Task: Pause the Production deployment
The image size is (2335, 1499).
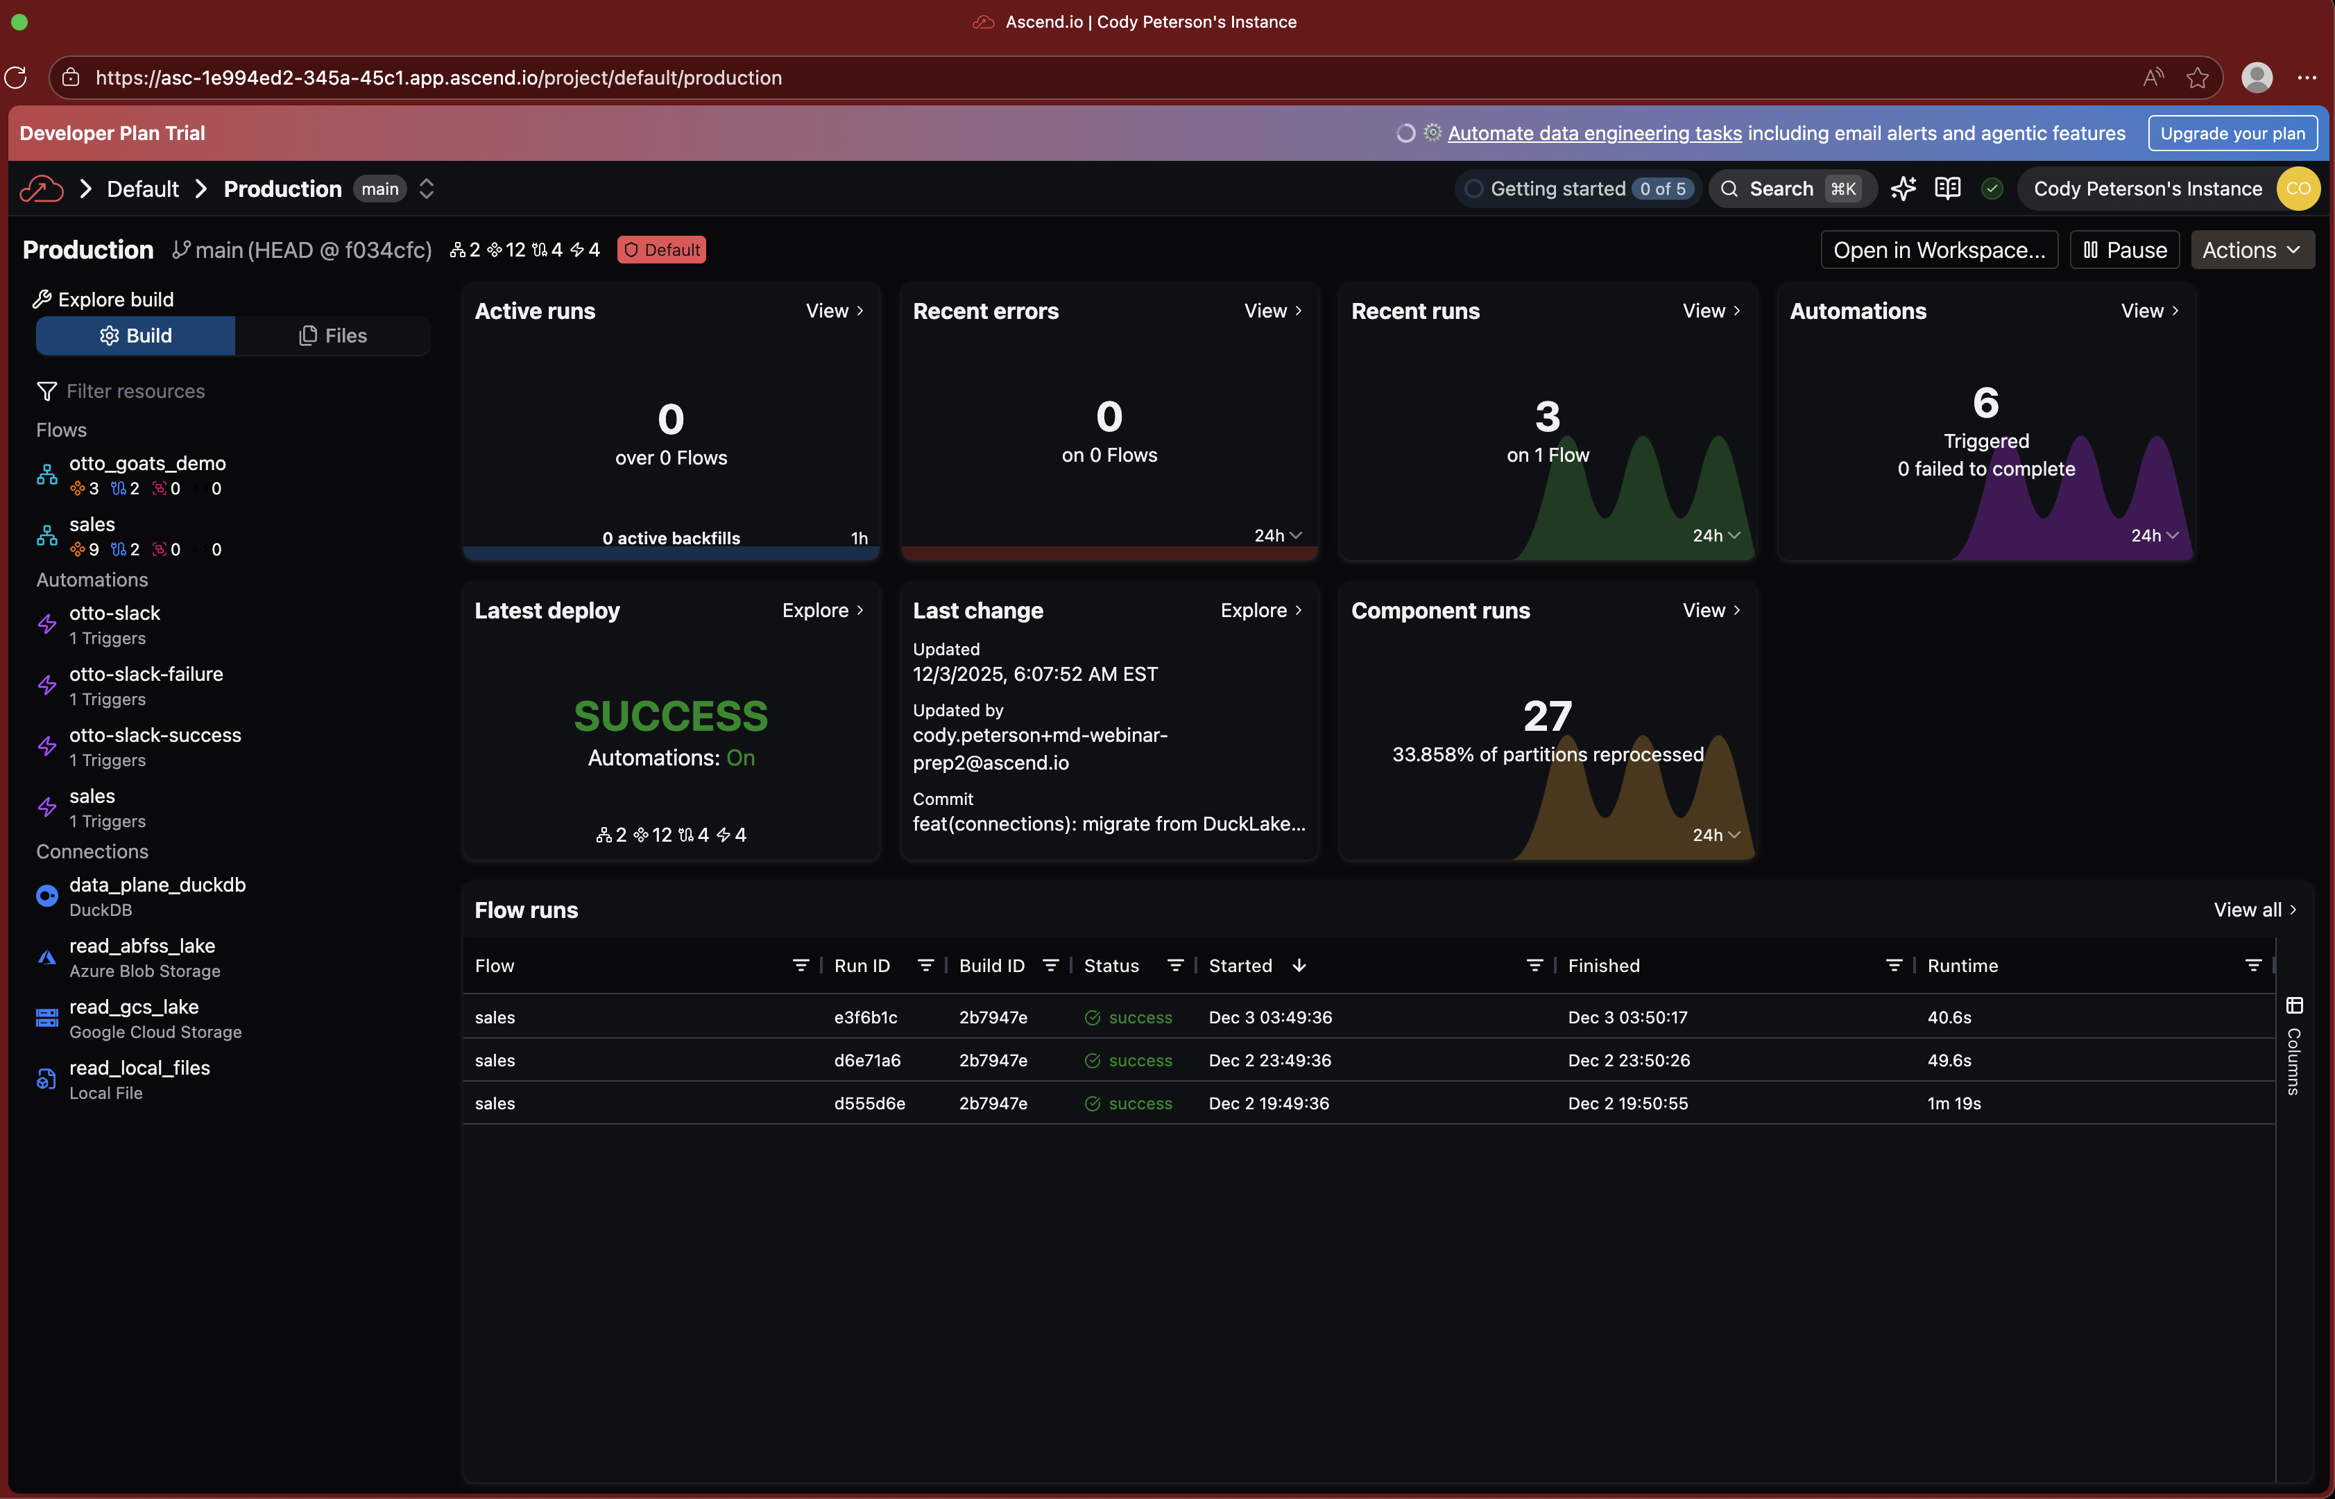Action: click(x=2125, y=250)
